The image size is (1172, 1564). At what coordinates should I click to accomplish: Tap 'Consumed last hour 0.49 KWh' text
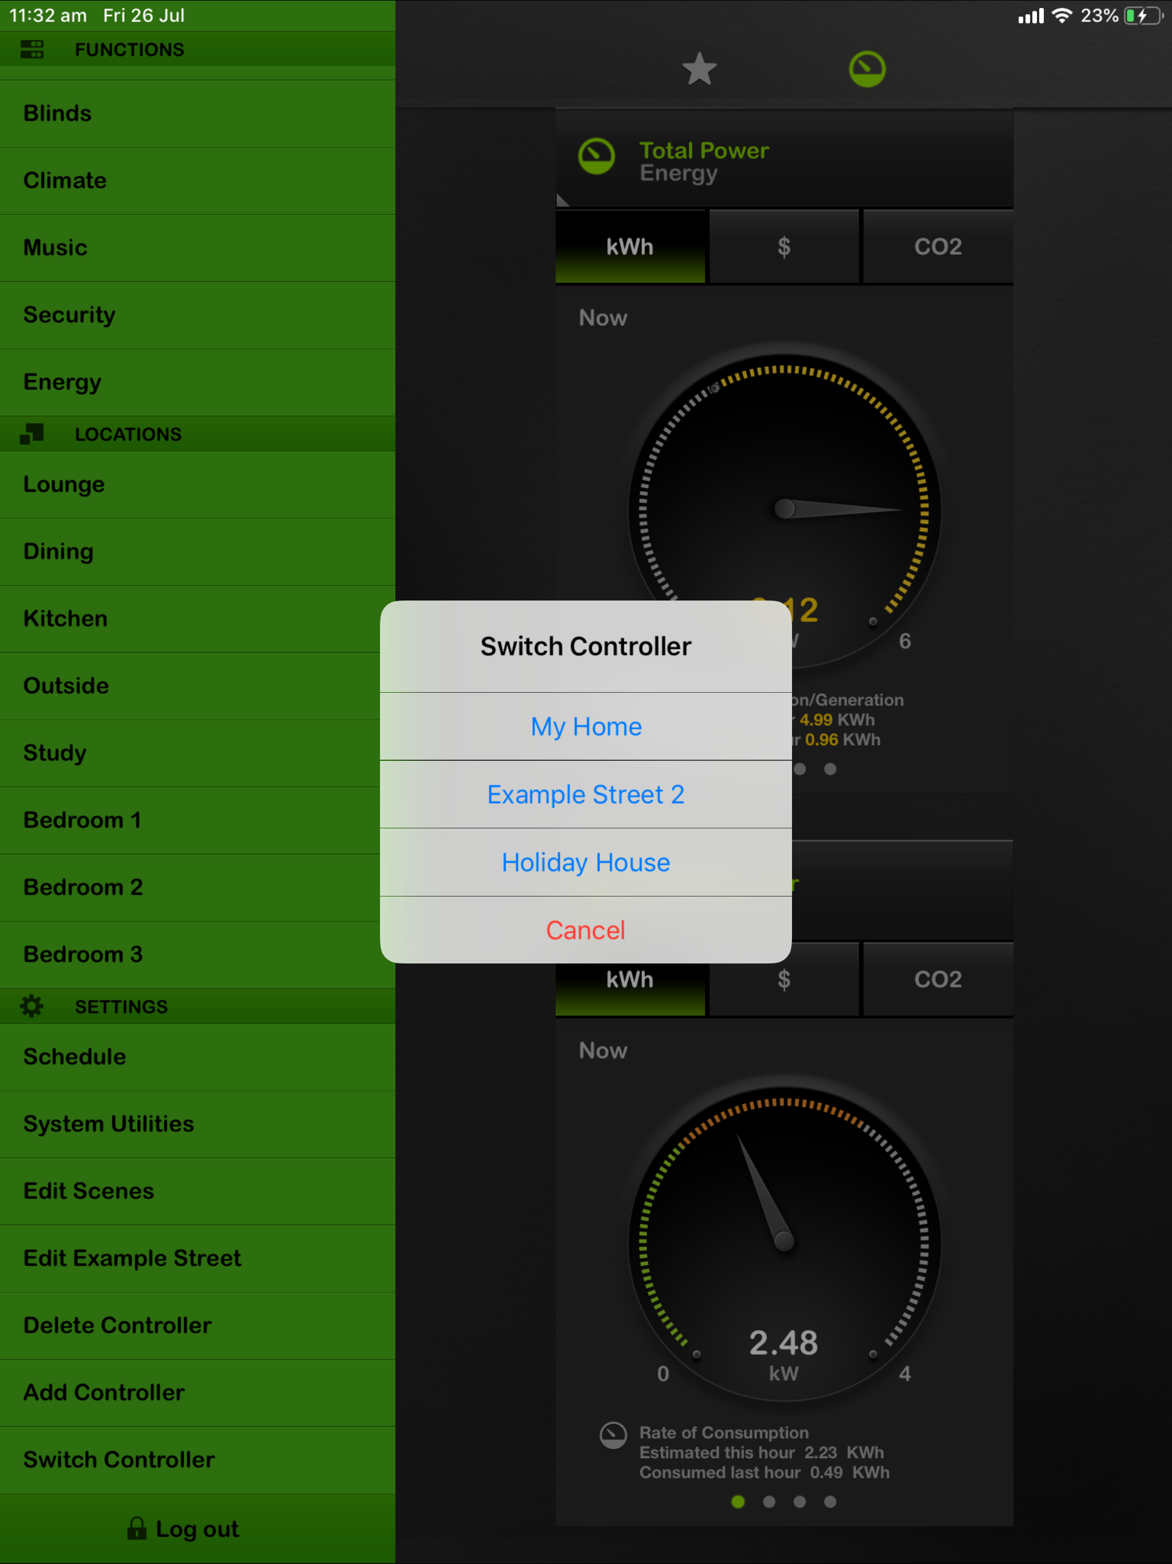[764, 1472]
